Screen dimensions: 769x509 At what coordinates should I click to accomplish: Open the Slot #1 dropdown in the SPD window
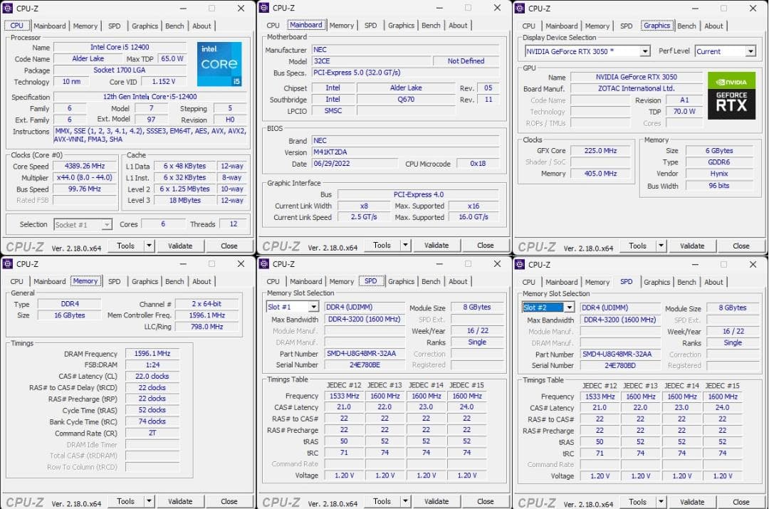click(292, 308)
